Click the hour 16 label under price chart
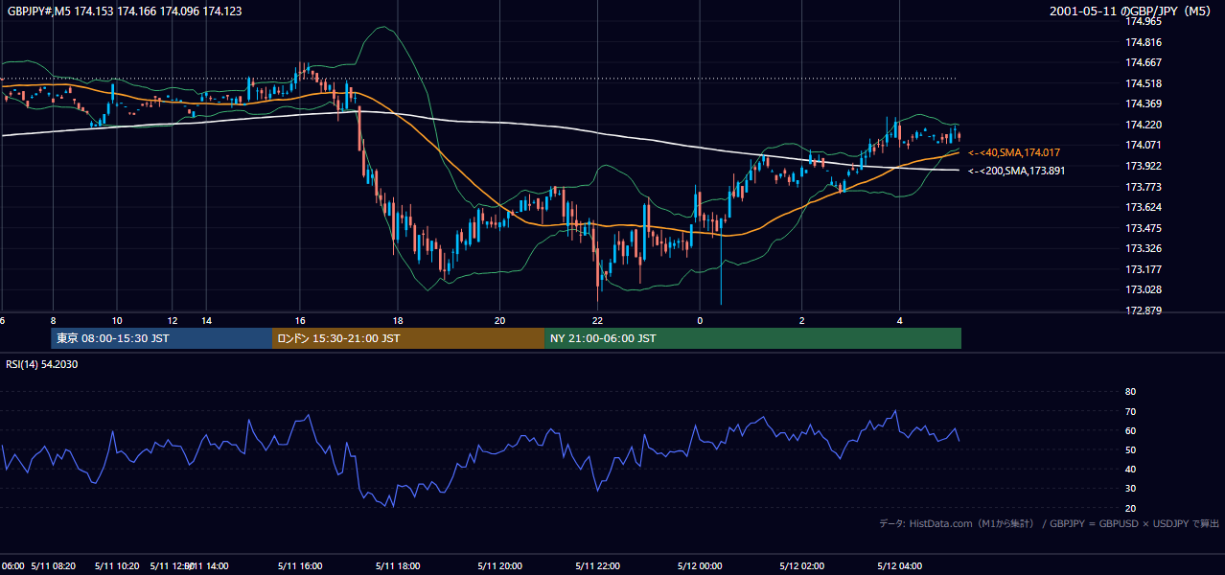The width and height of the screenshot is (1225, 575). (x=300, y=320)
